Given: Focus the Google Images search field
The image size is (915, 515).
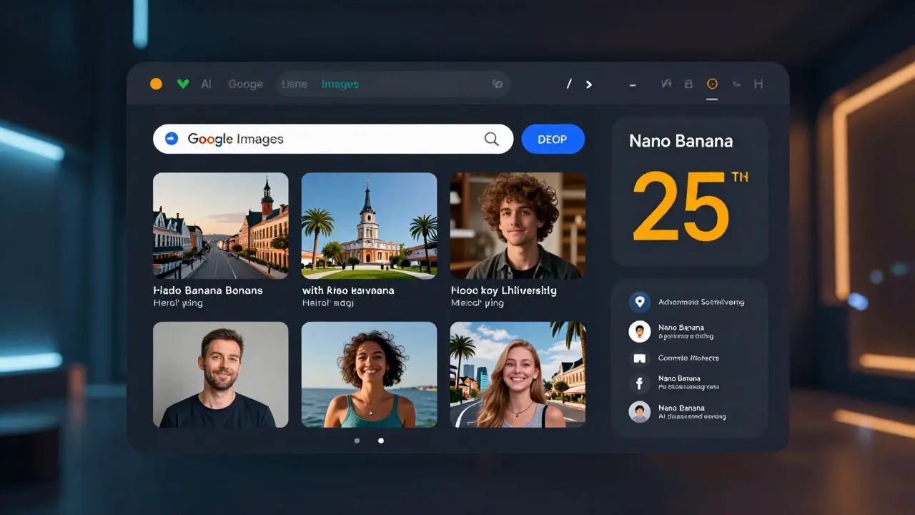Looking at the screenshot, I should [x=333, y=139].
